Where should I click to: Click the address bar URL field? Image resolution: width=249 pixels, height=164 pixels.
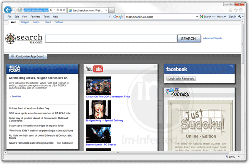point(36,10)
